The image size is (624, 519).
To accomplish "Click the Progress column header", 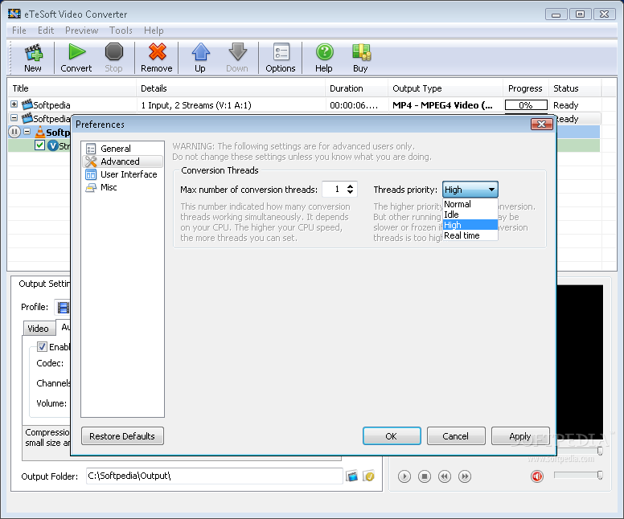I will pyautogui.click(x=526, y=88).
